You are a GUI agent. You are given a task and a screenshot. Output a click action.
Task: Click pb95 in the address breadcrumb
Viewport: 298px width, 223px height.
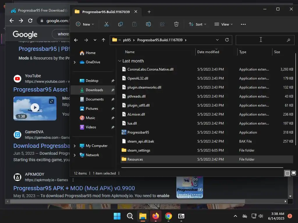click(127, 40)
